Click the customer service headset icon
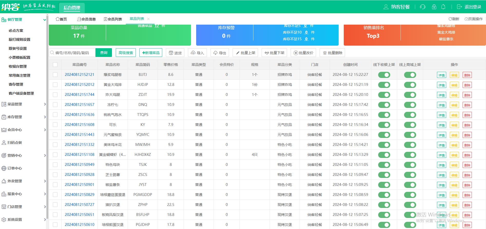This screenshot has height=229, width=486. click(423, 7)
